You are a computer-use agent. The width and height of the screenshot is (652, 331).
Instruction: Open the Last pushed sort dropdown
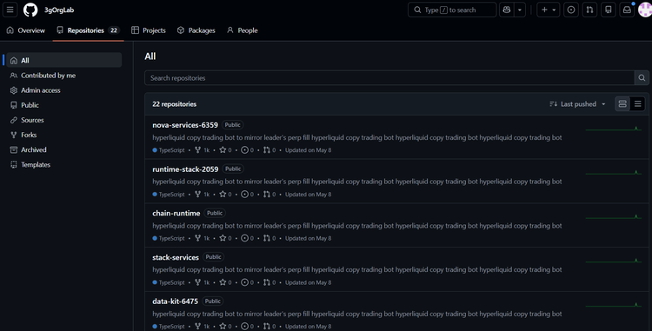(577, 104)
